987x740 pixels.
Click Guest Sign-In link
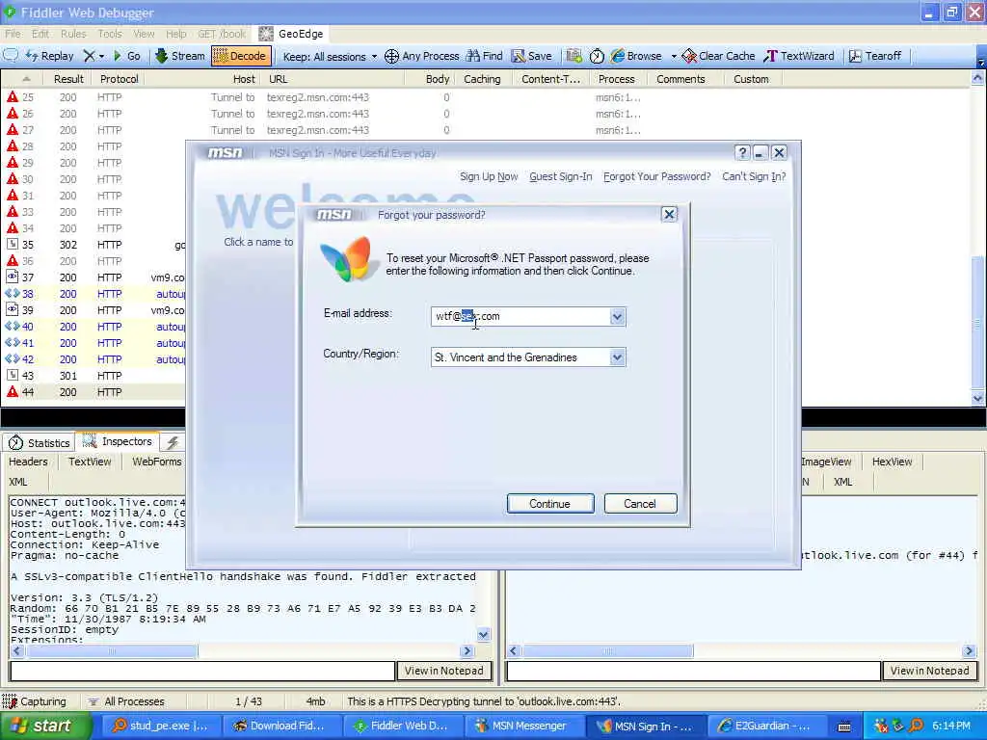[x=560, y=176]
